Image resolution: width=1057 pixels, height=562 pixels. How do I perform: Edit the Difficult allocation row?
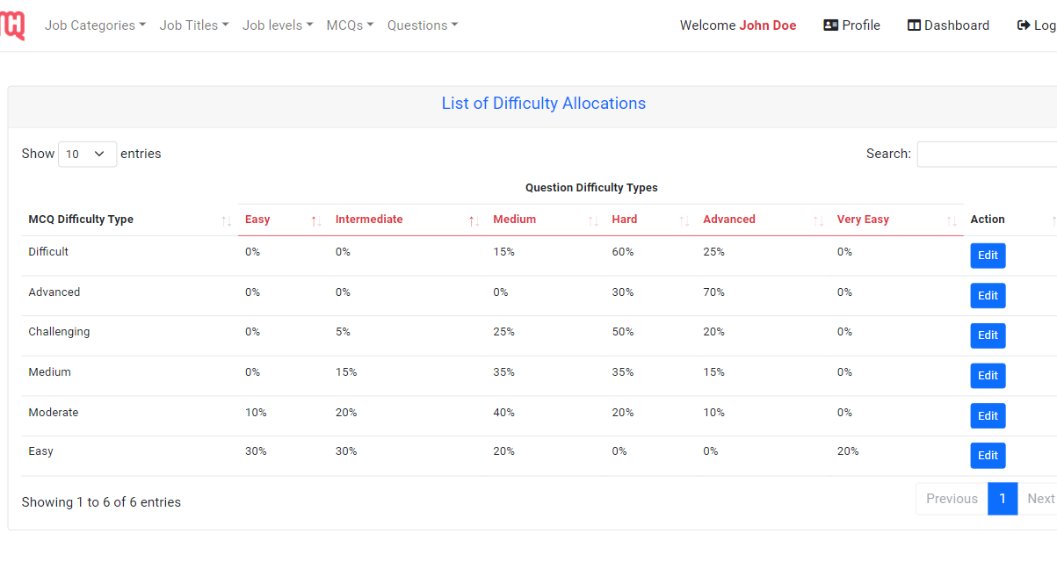(x=988, y=256)
